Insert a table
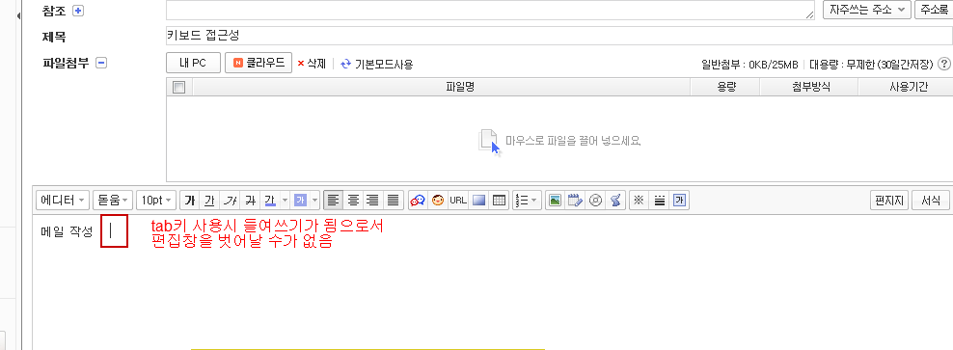The height and width of the screenshot is (350, 953). [x=499, y=200]
